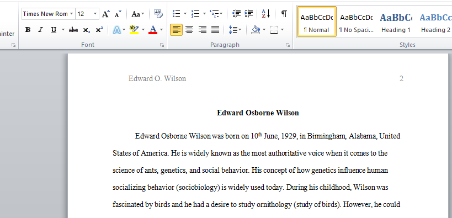Open the Borders dropdown arrow
Viewport: 452px width, 218px height.
coord(282,29)
